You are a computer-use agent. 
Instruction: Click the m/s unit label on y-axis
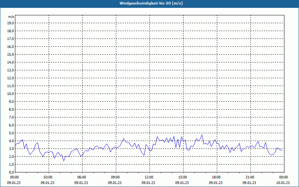pyautogui.click(x=11, y=17)
